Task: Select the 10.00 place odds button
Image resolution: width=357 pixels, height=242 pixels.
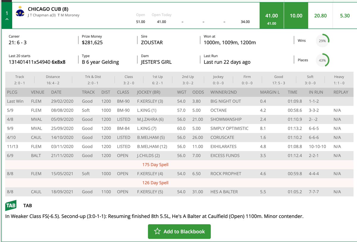Action: pyautogui.click(x=296, y=16)
